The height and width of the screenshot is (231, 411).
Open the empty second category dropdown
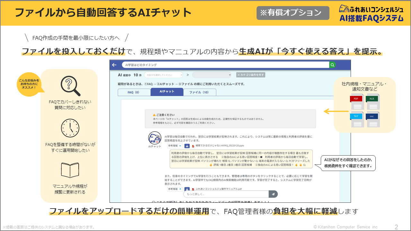[212, 75]
